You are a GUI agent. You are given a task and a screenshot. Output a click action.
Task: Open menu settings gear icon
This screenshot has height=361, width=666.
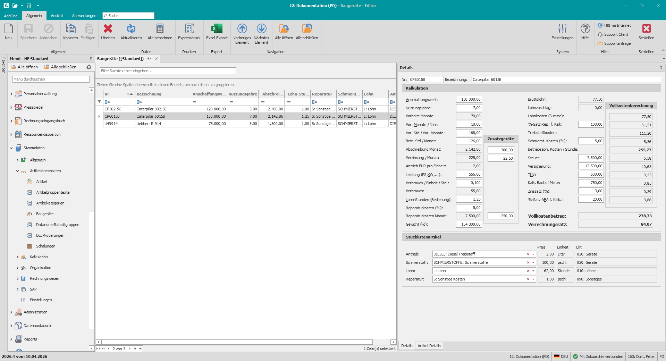point(89,67)
